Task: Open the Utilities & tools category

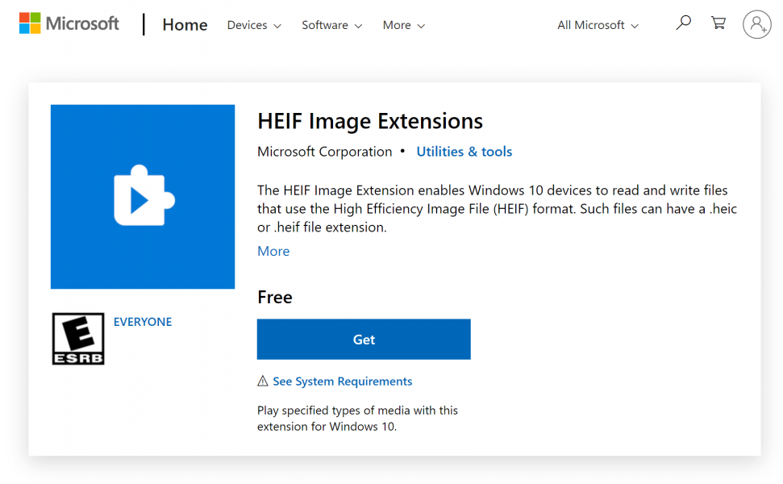Action: pos(464,152)
